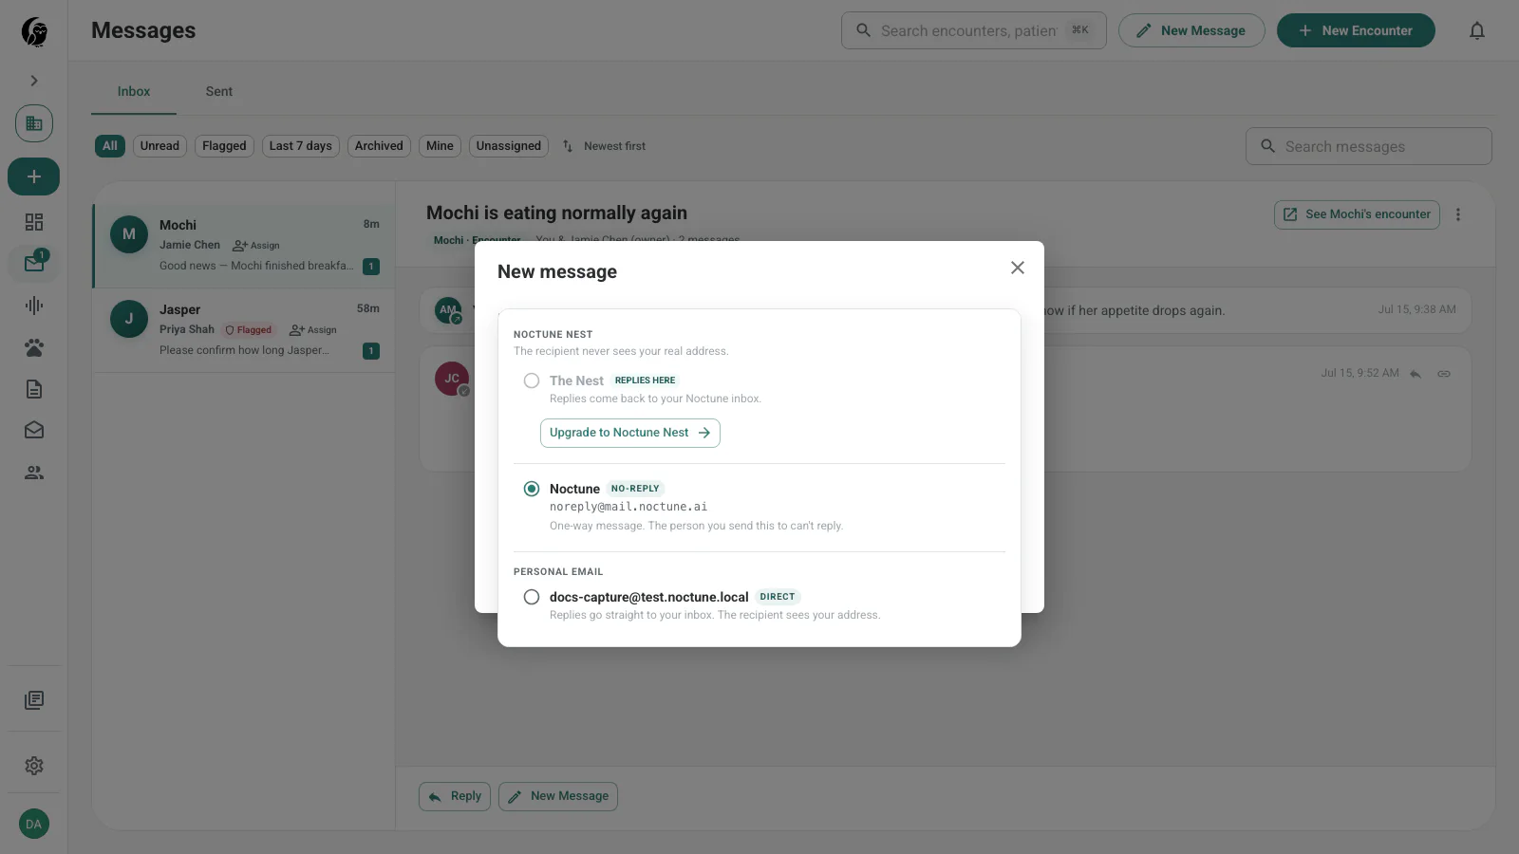Screen dimensions: 1519x854
Task: Select The Nest radio option
Action: [532, 381]
